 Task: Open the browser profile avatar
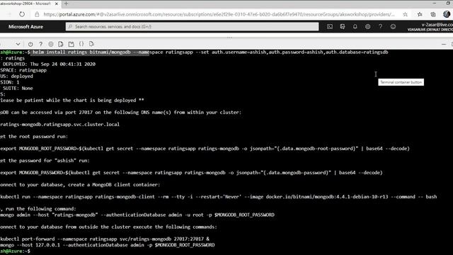[447, 14]
